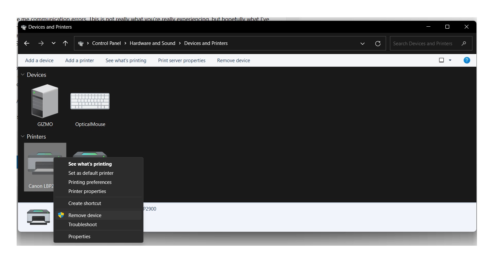The image size is (491, 261).
Task: Choose See what's printing in context menu
Action: [98, 164]
